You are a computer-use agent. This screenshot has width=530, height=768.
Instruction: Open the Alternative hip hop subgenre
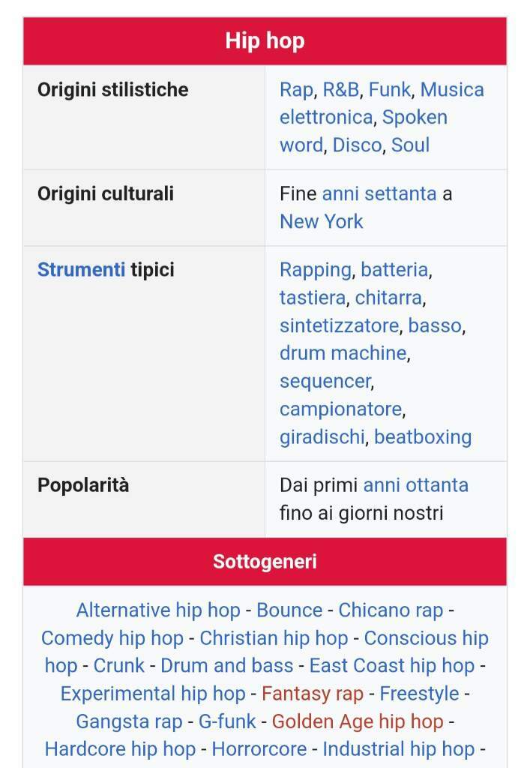click(158, 610)
